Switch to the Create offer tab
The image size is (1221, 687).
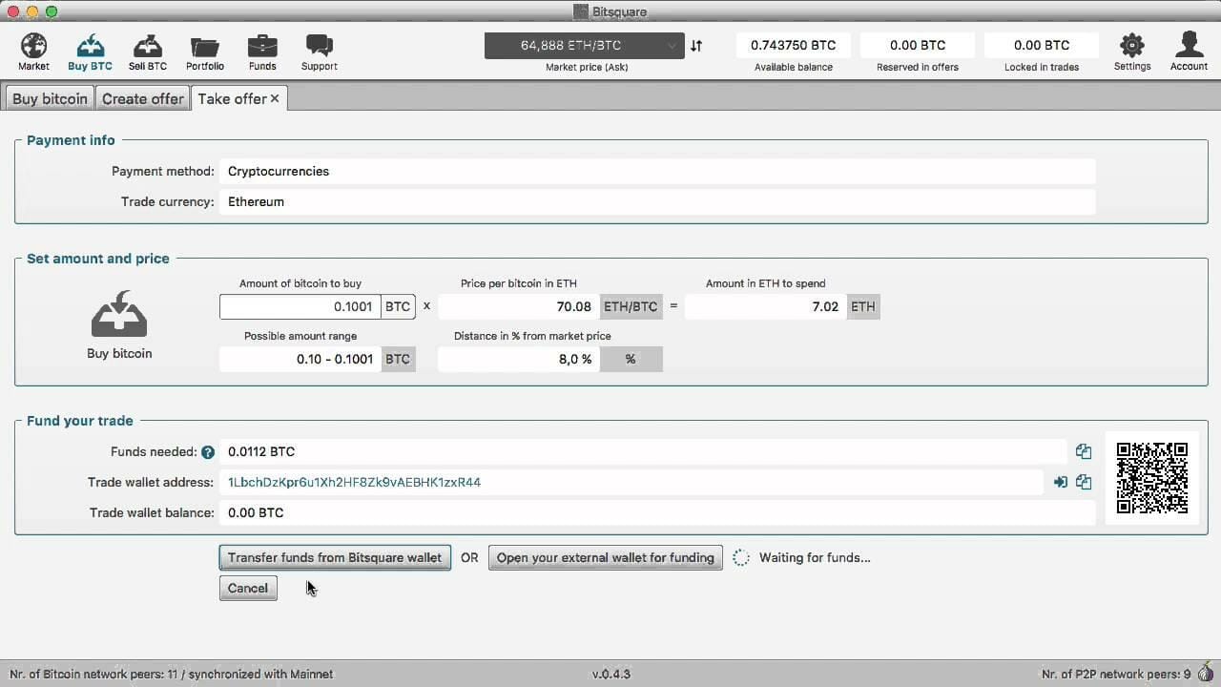(143, 98)
